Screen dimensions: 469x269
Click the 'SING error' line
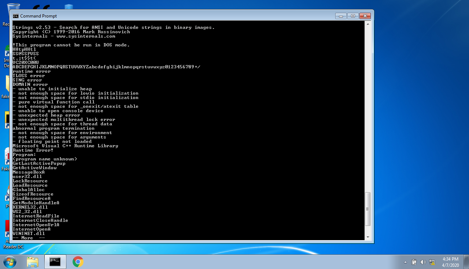coord(27,80)
